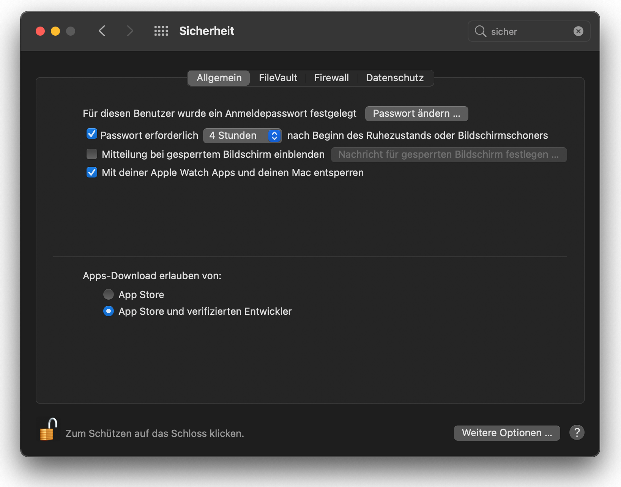Toggle Apple Watch unlock checkbox
The image size is (621, 487).
(x=91, y=172)
